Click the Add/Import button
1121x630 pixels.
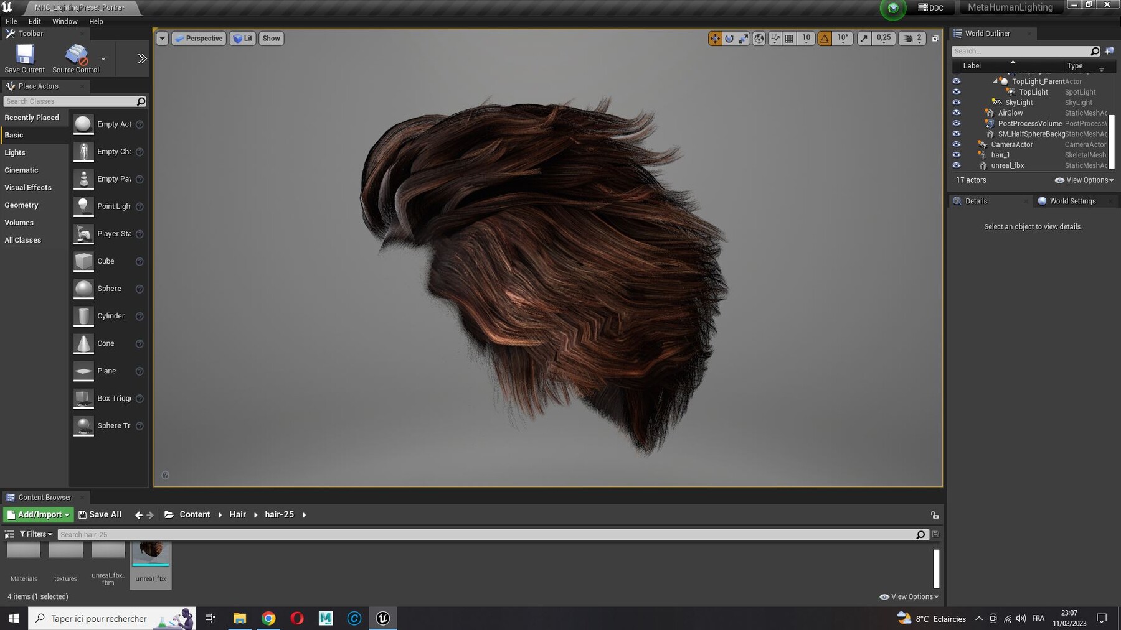39,514
